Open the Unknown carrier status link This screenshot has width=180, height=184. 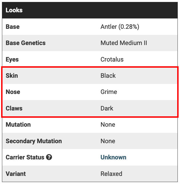(x=113, y=157)
